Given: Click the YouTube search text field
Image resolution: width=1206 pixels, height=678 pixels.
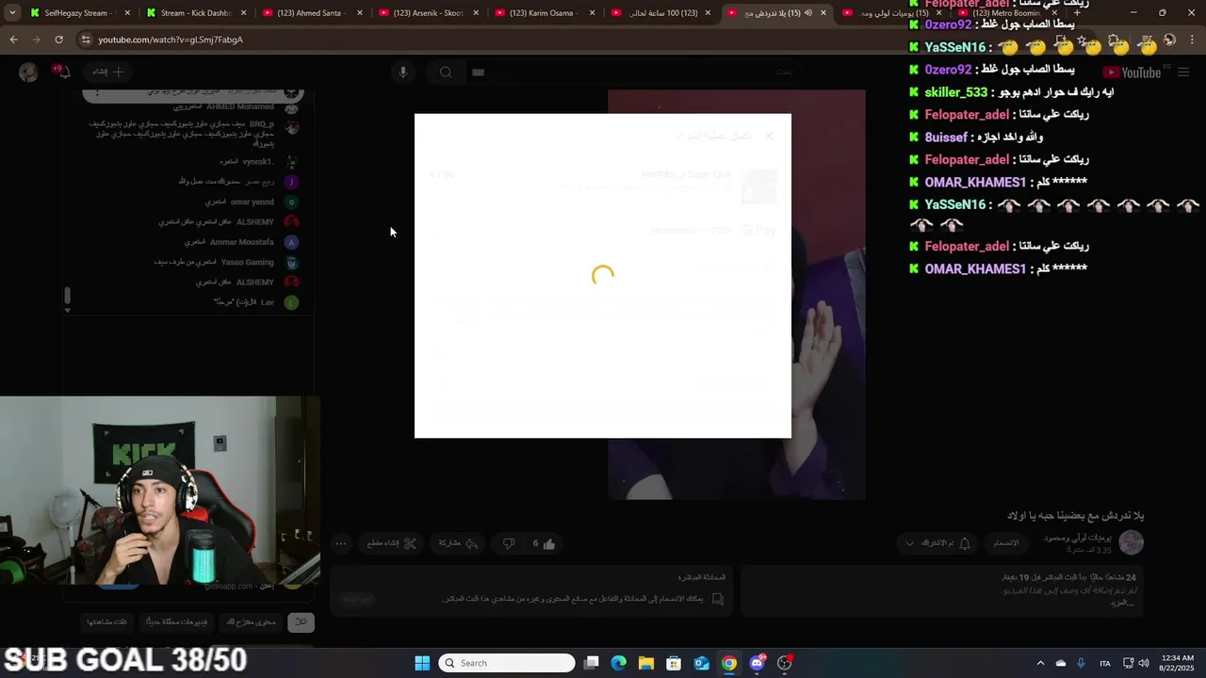Looking at the screenshot, I should click(636, 73).
